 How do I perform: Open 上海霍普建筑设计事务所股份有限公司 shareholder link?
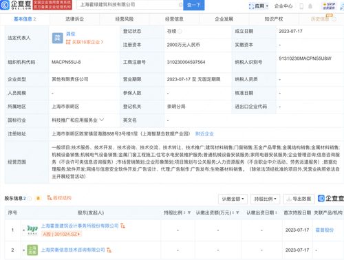click(80, 226)
